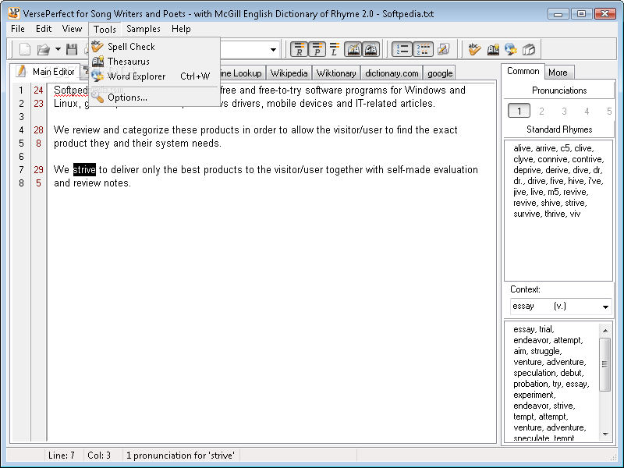Screen dimensions: 624x468
Task: Click status text '1 pronunciation for strive'
Action: tap(180, 456)
